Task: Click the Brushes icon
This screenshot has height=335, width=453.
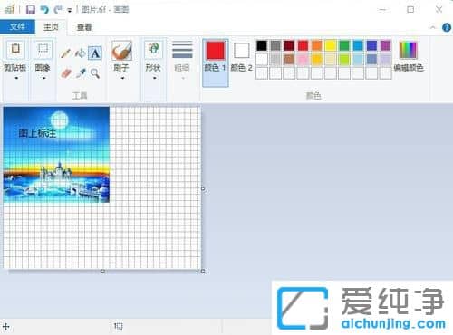Action: click(x=121, y=51)
